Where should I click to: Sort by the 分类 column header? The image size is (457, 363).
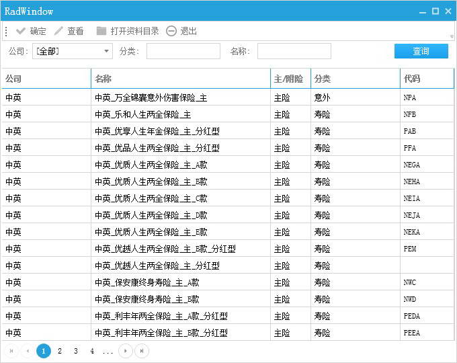[356, 79]
